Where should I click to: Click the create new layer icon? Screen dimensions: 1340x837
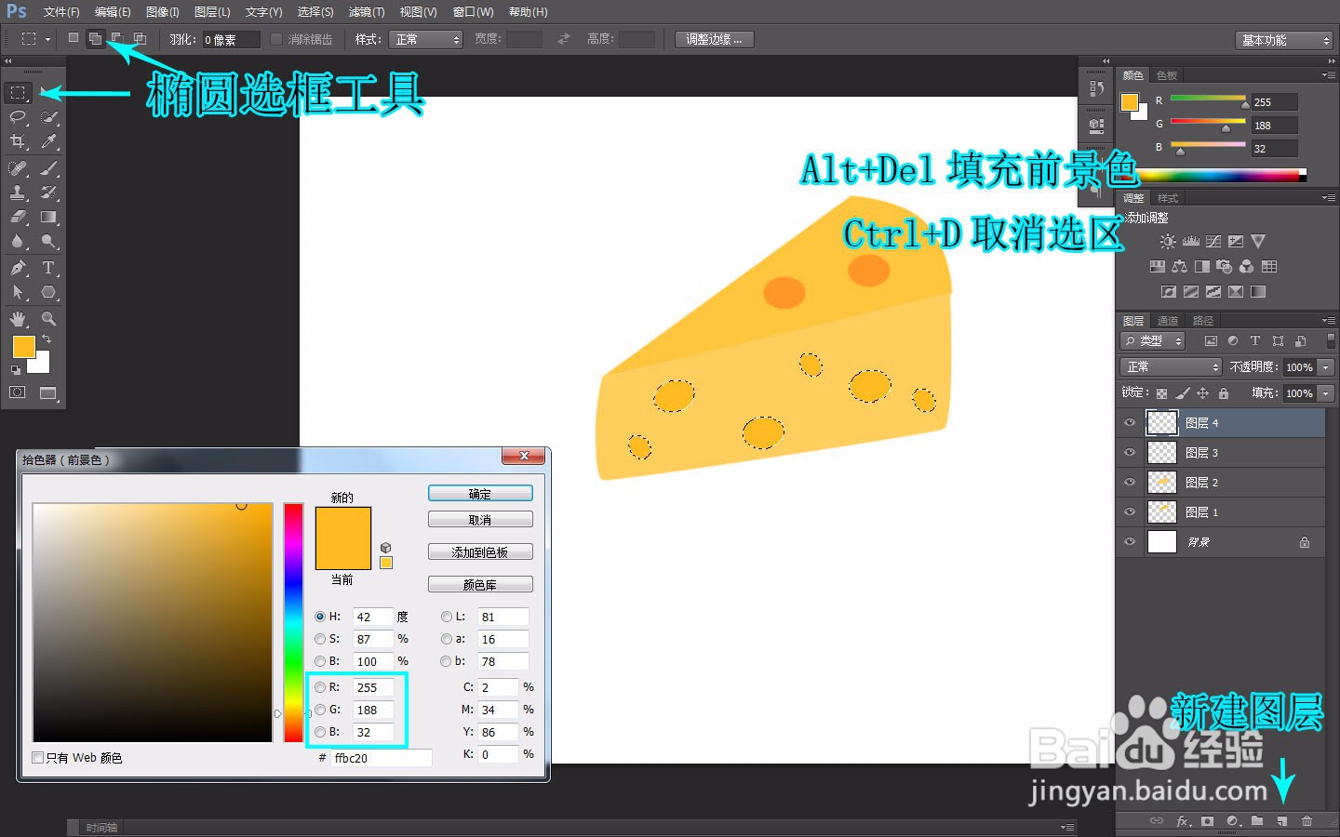(x=1281, y=821)
